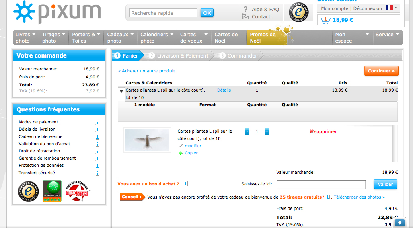Click the Continuer button
Screen dimensions: 413x228
[381, 71]
